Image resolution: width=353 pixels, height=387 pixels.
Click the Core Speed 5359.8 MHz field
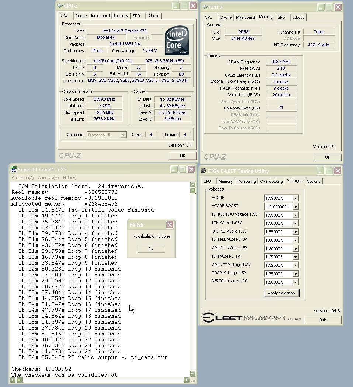[104, 99]
